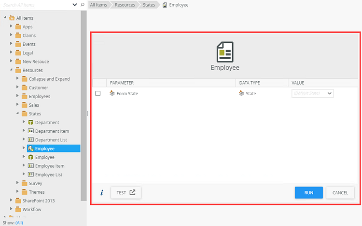Click the CANCEL button
This screenshot has width=362, height=226.
[x=340, y=193]
